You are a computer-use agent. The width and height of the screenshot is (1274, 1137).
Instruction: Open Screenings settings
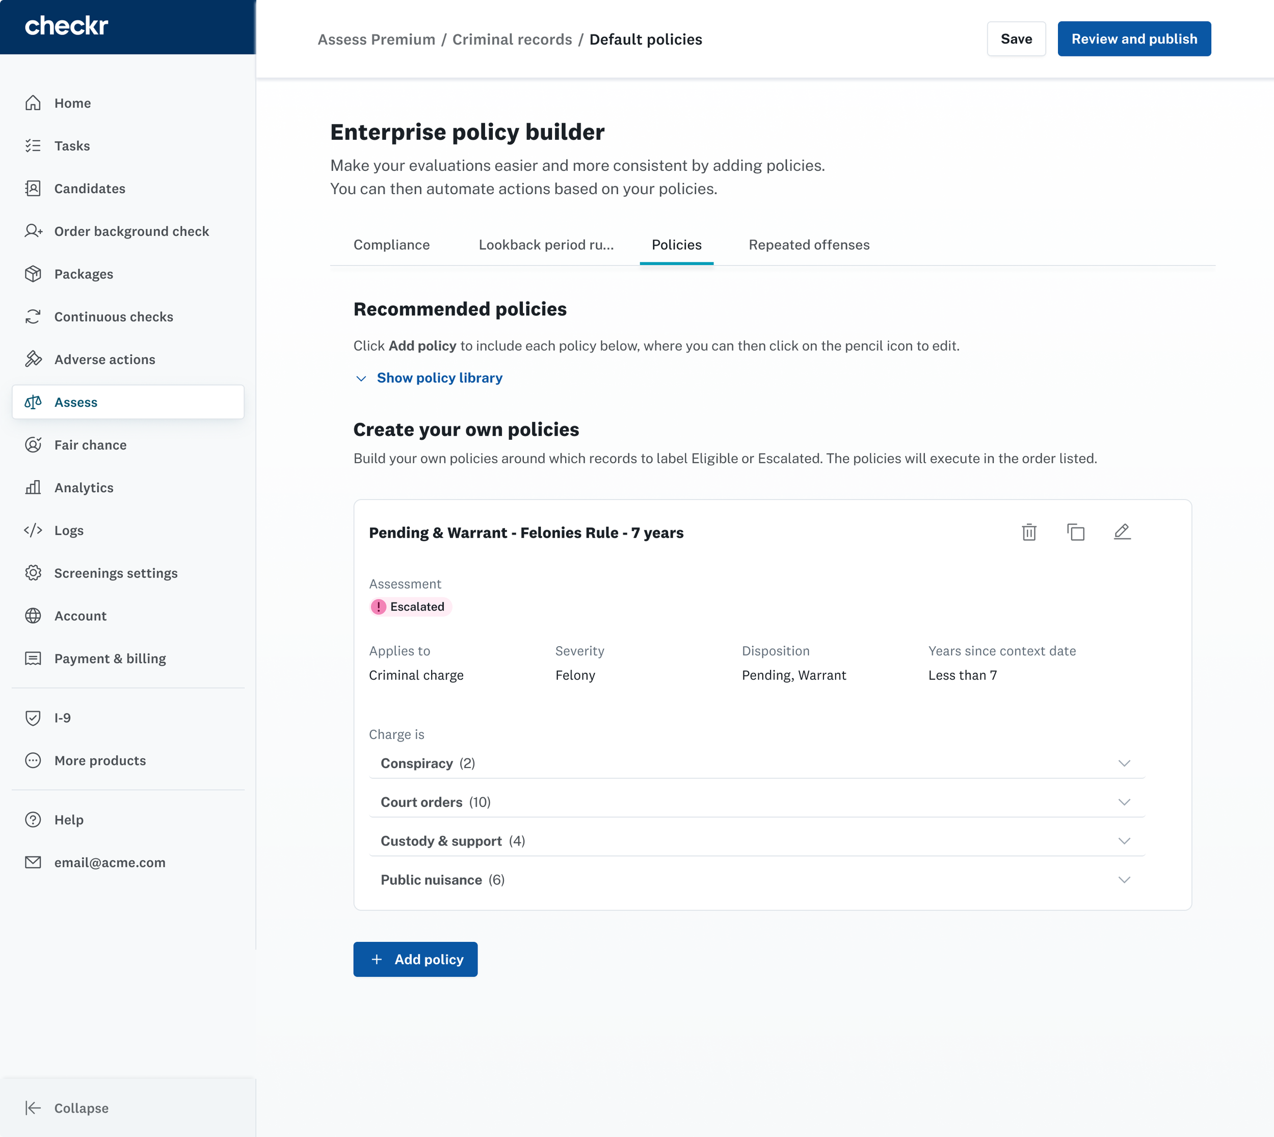tap(116, 573)
